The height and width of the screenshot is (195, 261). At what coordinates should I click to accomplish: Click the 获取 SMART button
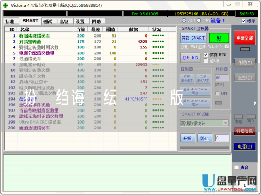[193, 38]
